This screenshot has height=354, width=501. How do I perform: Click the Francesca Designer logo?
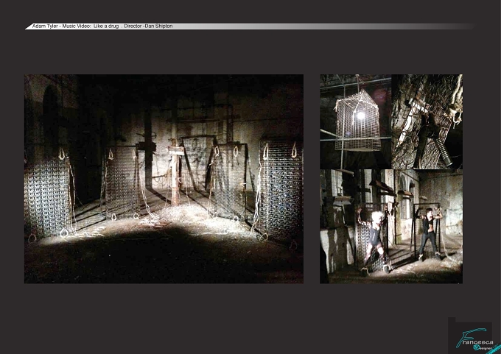[474, 340]
